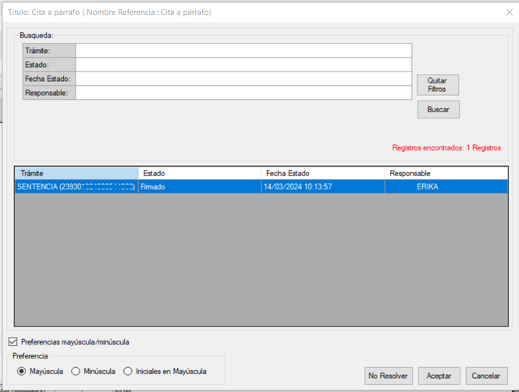Sort by the Fecha Estado column header
519x392 pixels.
click(322, 173)
